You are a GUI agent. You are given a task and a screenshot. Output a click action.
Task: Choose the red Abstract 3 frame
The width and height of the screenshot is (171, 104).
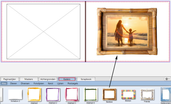72,95
